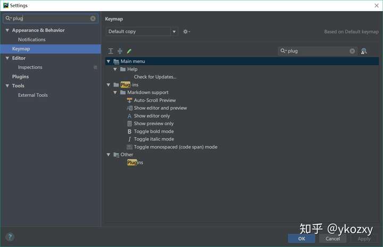Screen dimensions: 383x247
Task: Click Expand All icon in keymap toolbar
Action: click(x=111, y=51)
